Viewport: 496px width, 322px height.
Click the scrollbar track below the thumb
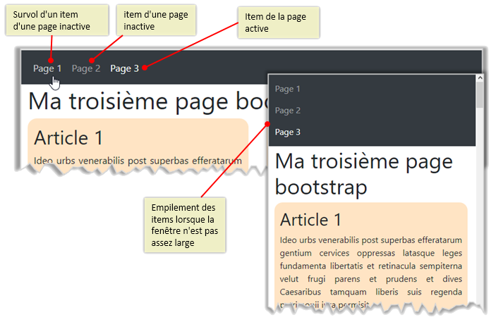pos(480,211)
